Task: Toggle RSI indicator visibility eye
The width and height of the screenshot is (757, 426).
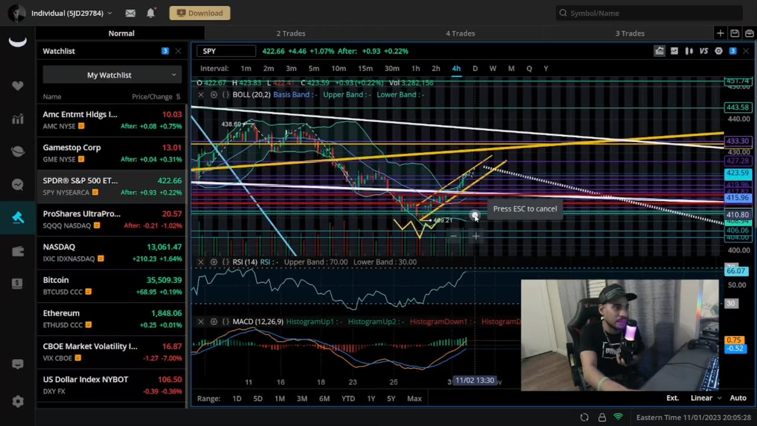Action: [x=213, y=262]
